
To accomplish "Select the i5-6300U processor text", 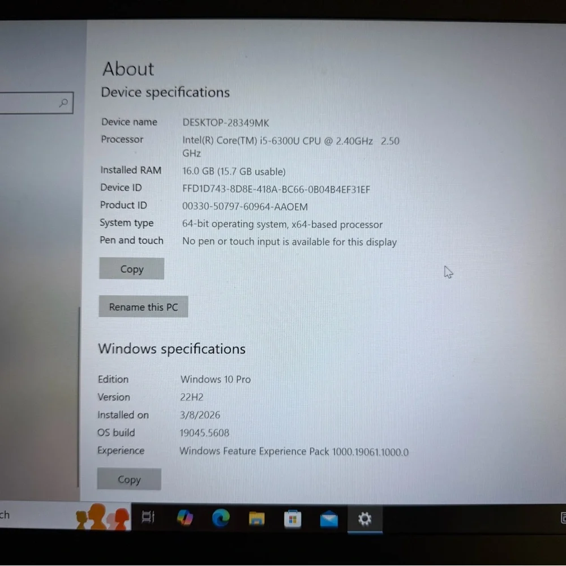I will (x=291, y=147).
